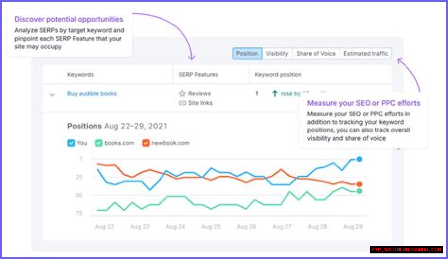
Task: Click the green endpoint dot on chart
Action: tap(359, 191)
